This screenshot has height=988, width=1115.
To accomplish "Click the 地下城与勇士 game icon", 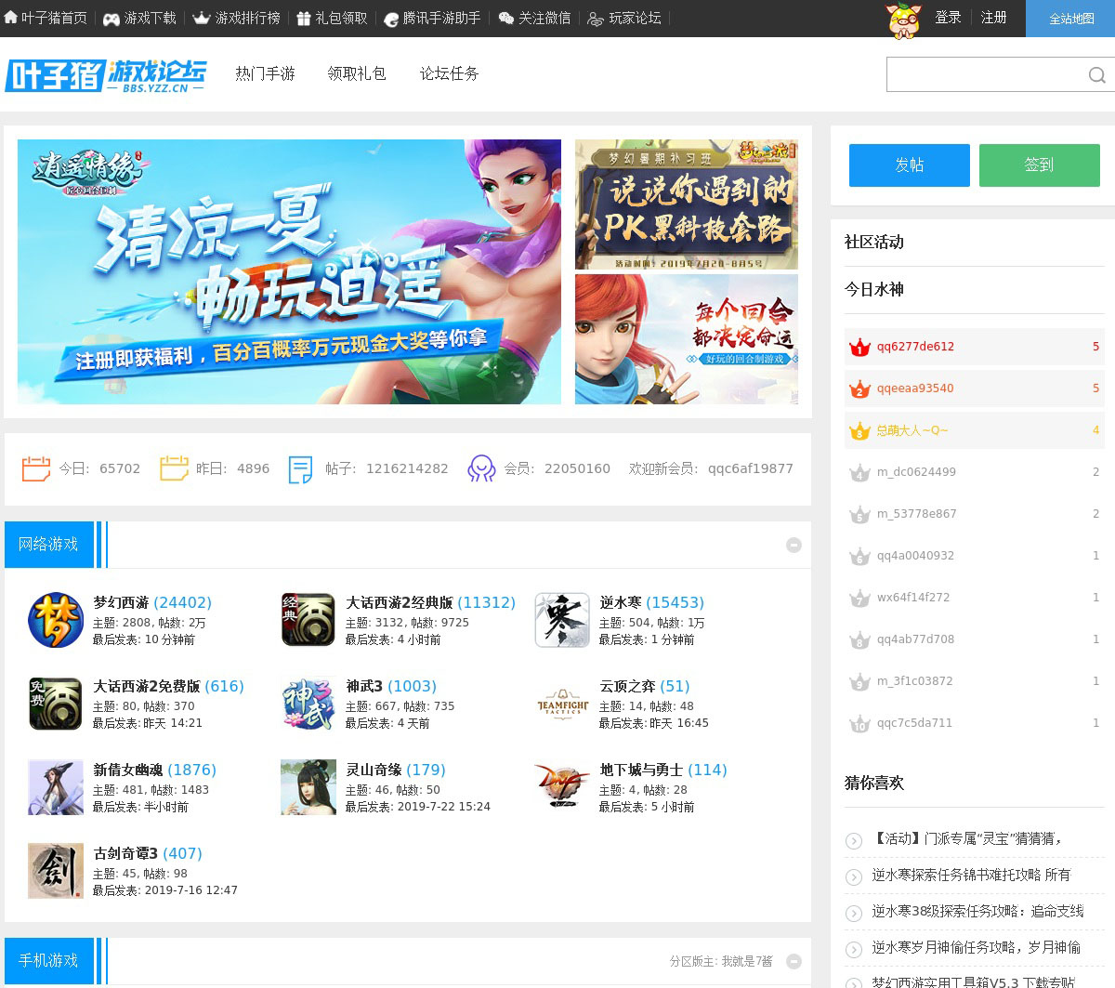I will pyautogui.click(x=562, y=787).
